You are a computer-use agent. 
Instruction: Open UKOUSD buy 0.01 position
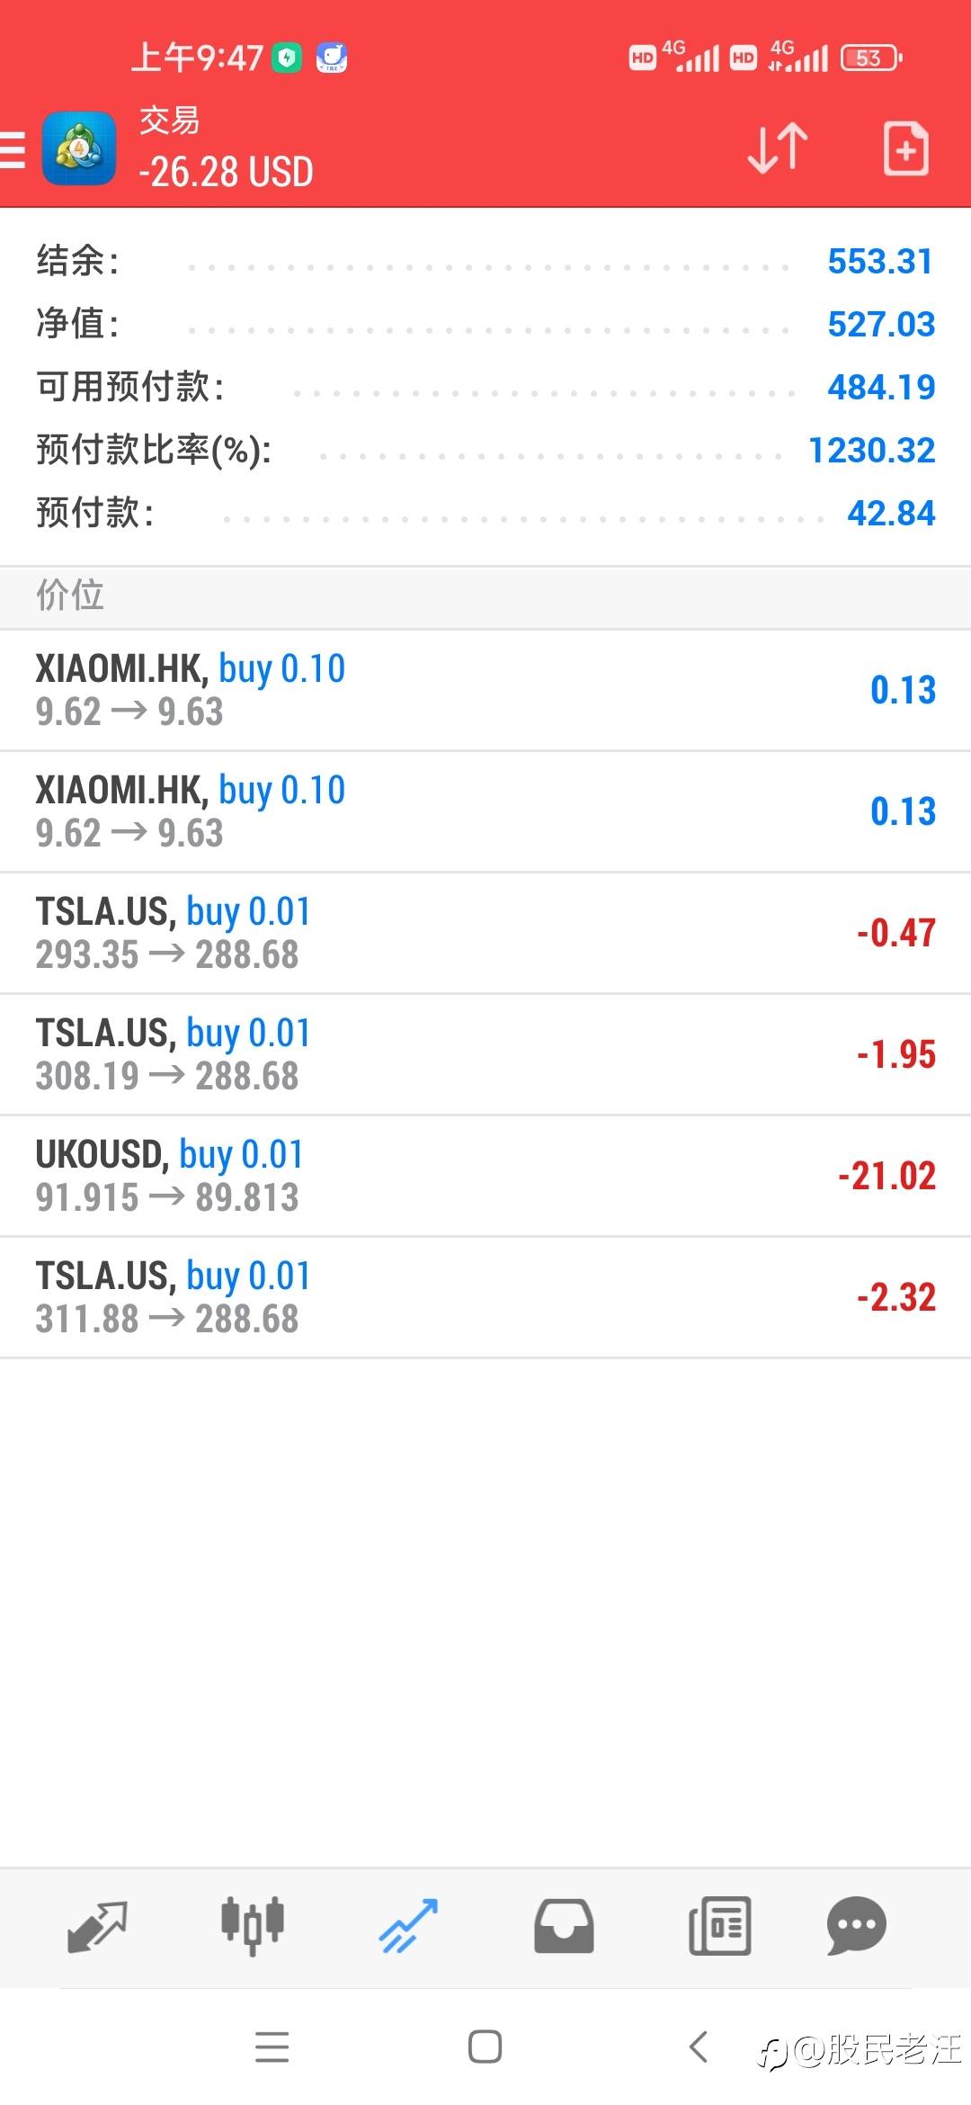coord(485,1176)
